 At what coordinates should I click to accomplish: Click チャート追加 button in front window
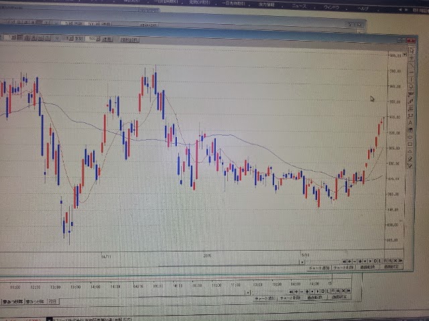click(x=319, y=267)
